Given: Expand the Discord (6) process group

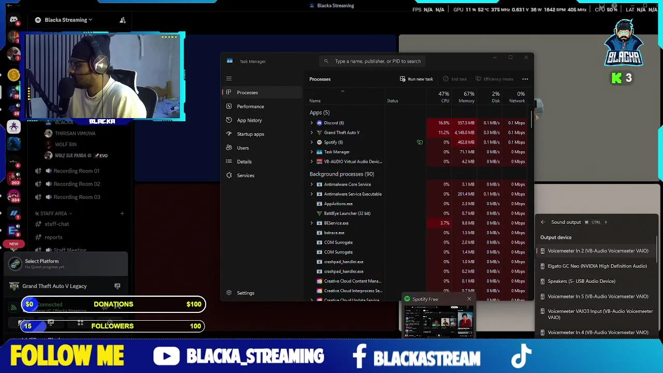Looking at the screenshot, I should click(x=312, y=123).
